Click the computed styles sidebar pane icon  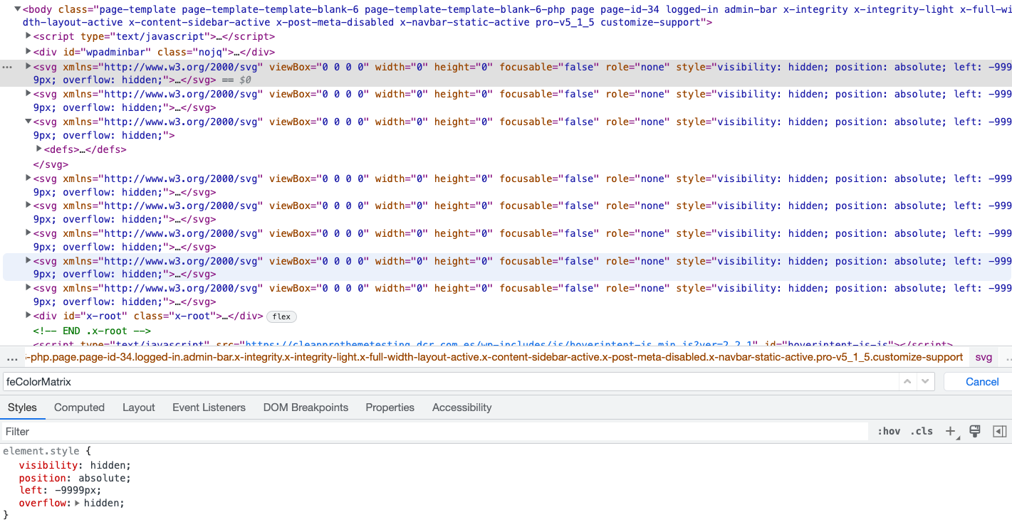(x=999, y=431)
